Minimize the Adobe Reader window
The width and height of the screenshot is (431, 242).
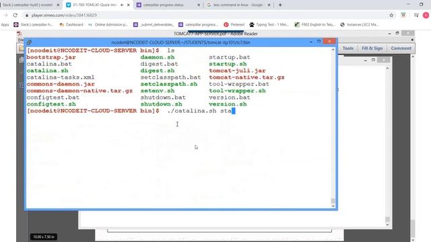(389, 34)
